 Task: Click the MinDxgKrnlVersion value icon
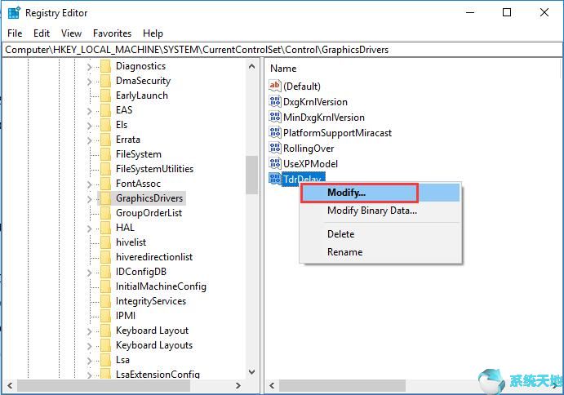275,118
